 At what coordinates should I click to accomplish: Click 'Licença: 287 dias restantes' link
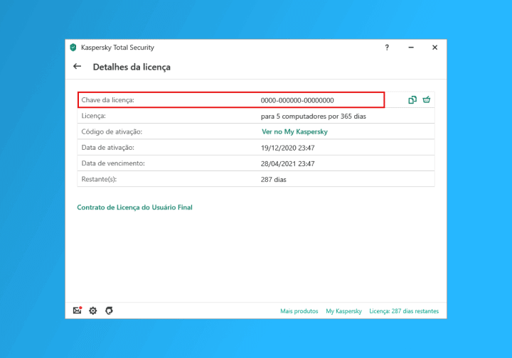point(404,311)
